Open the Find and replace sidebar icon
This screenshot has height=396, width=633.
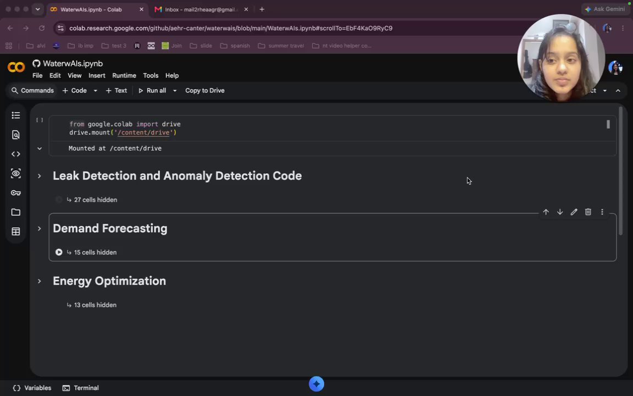[16, 135]
